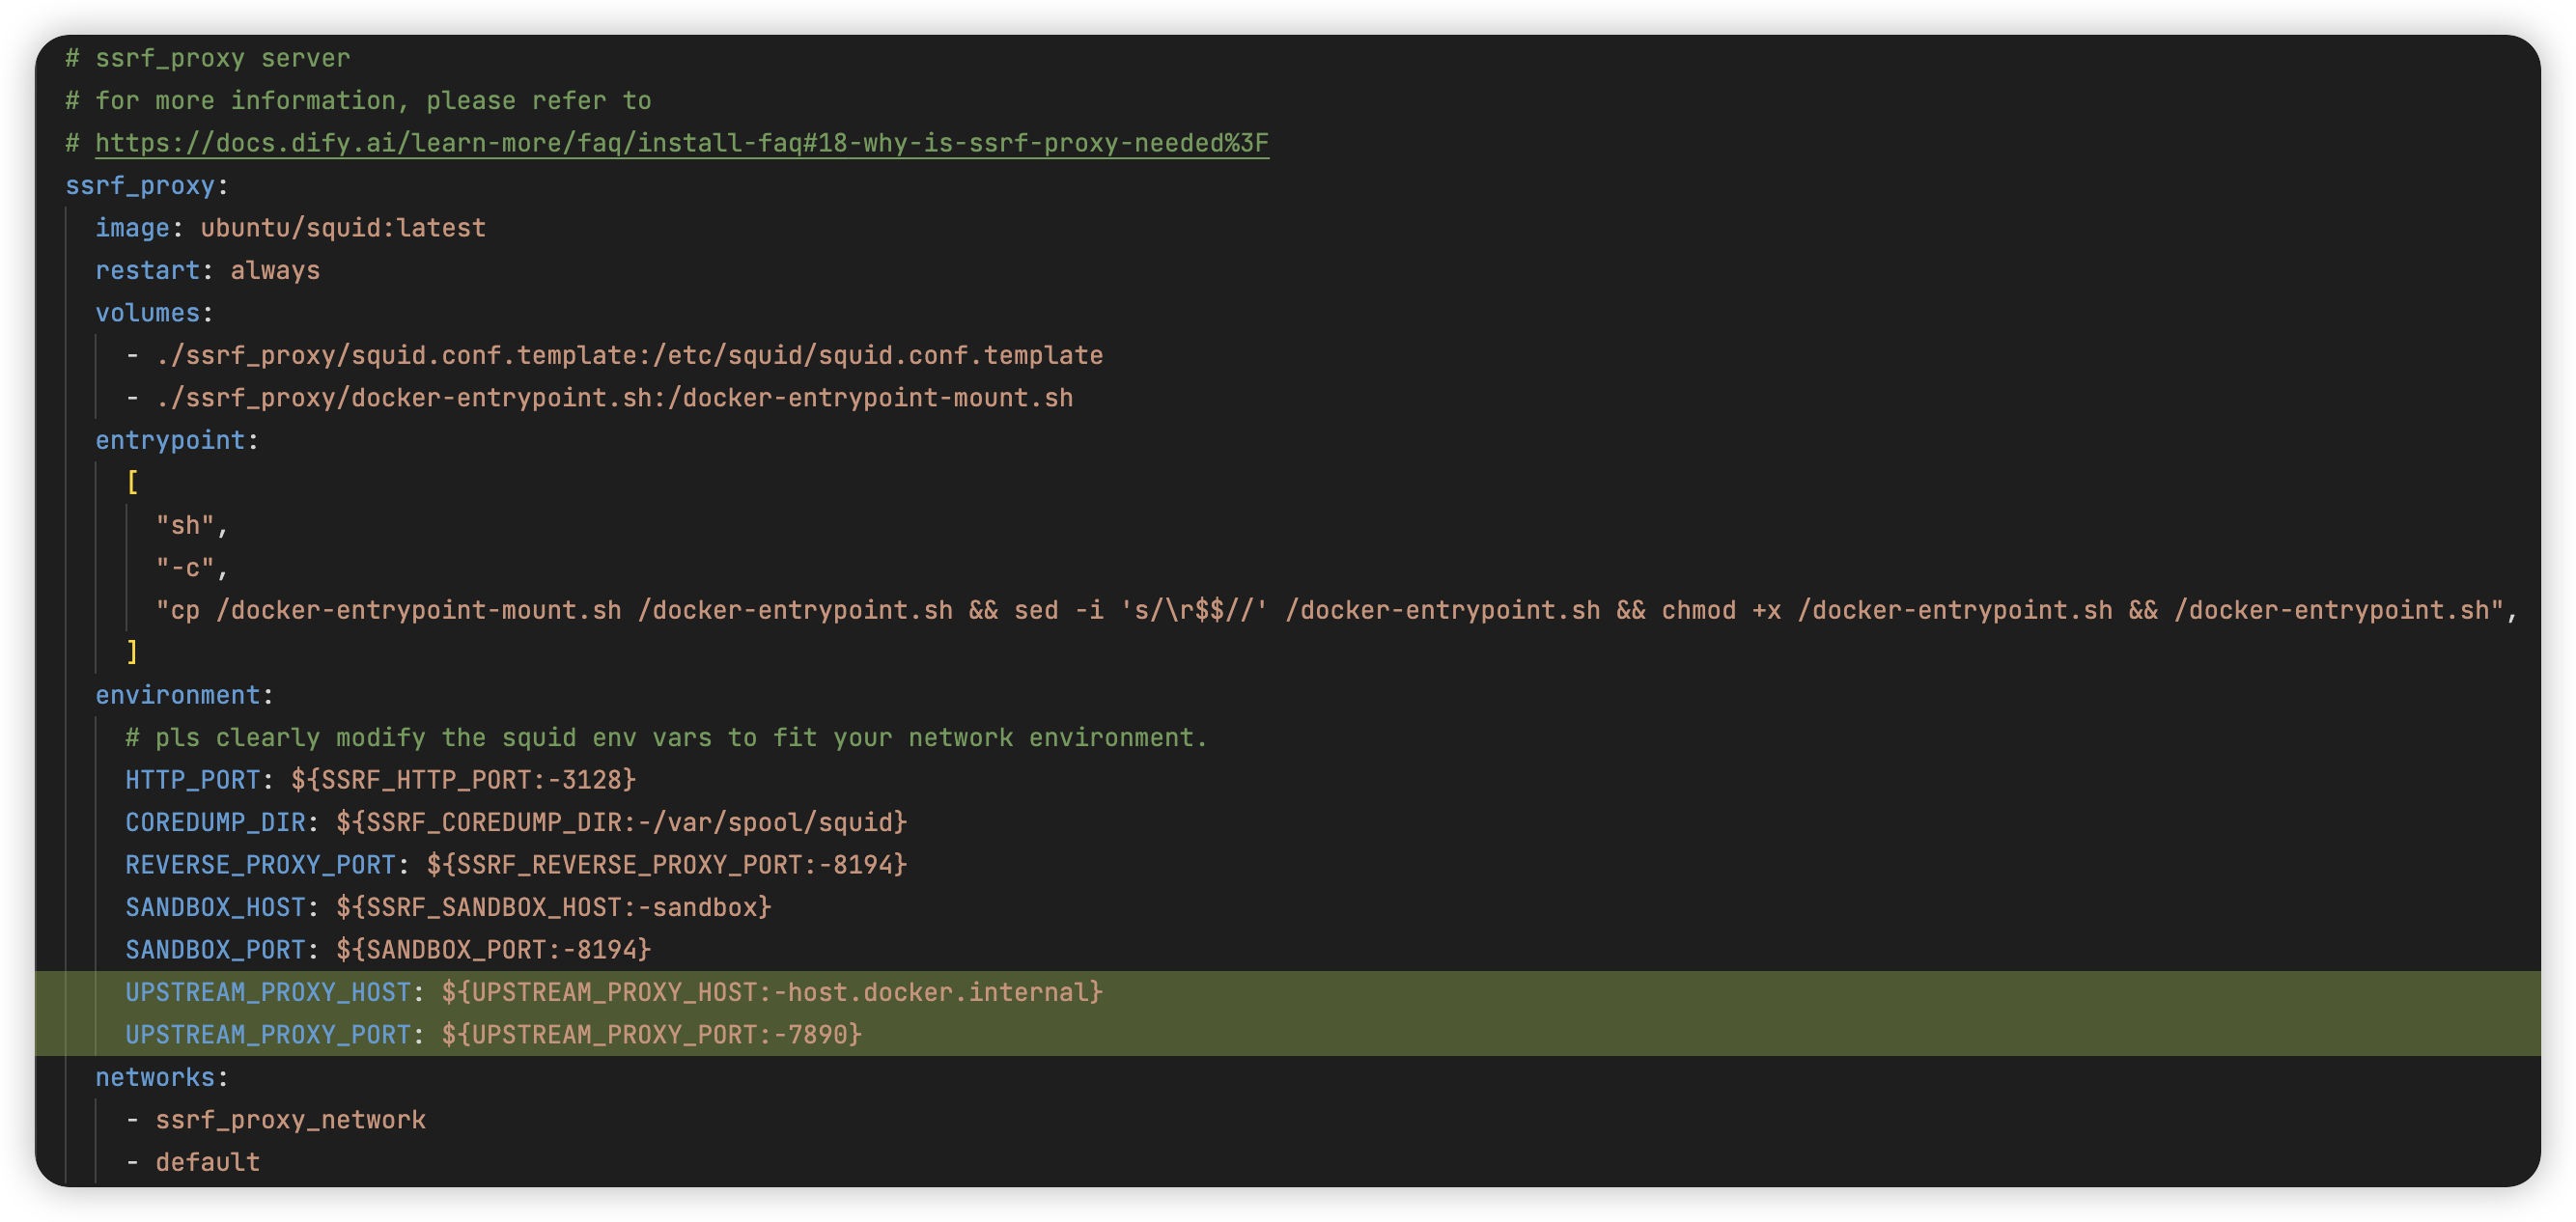
Task: Click the entrypoint key
Action: [x=170, y=440]
